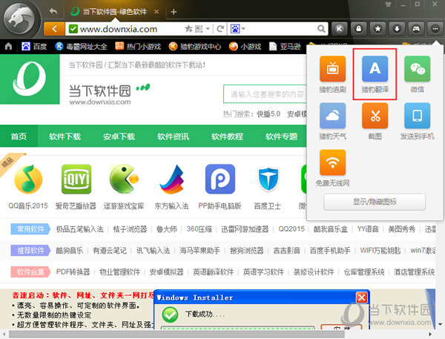Open the three-dots more tools menu
Viewport: 445px width, 339px height.
[x=435, y=29]
